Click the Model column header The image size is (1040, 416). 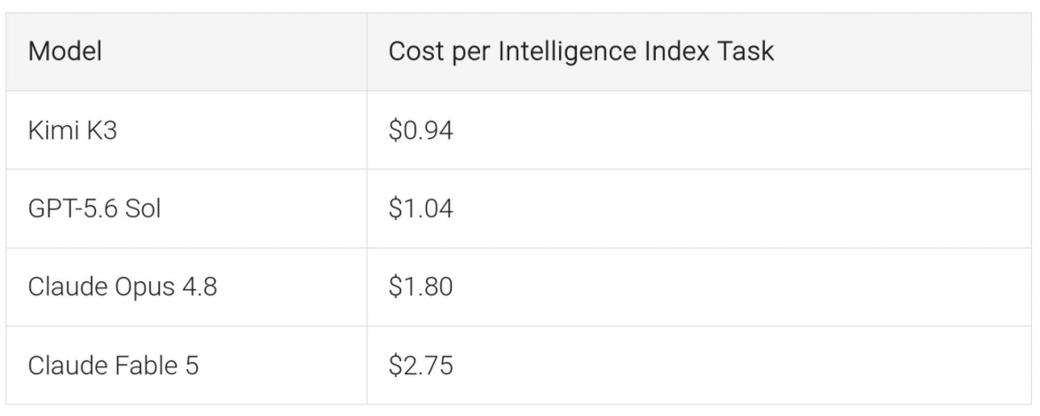[x=186, y=51]
